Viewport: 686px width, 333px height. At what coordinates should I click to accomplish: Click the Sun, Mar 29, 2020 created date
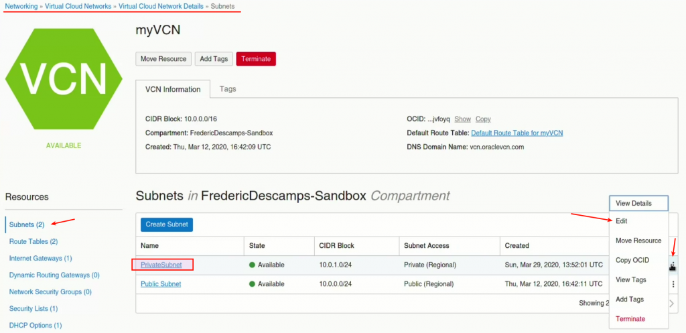coord(554,265)
